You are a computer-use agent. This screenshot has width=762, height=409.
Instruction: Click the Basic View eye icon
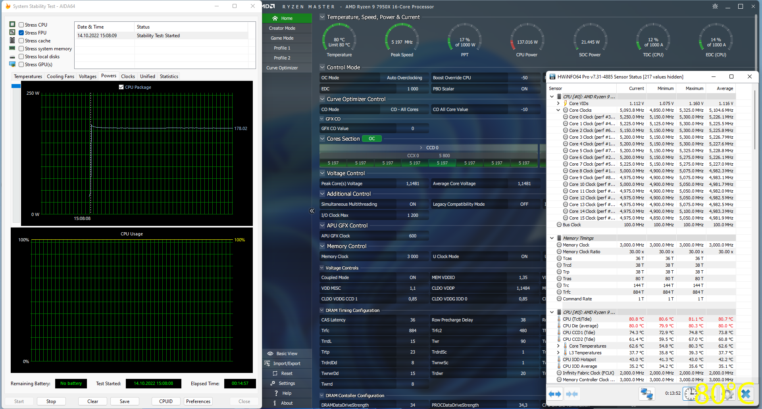click(270, 354)
